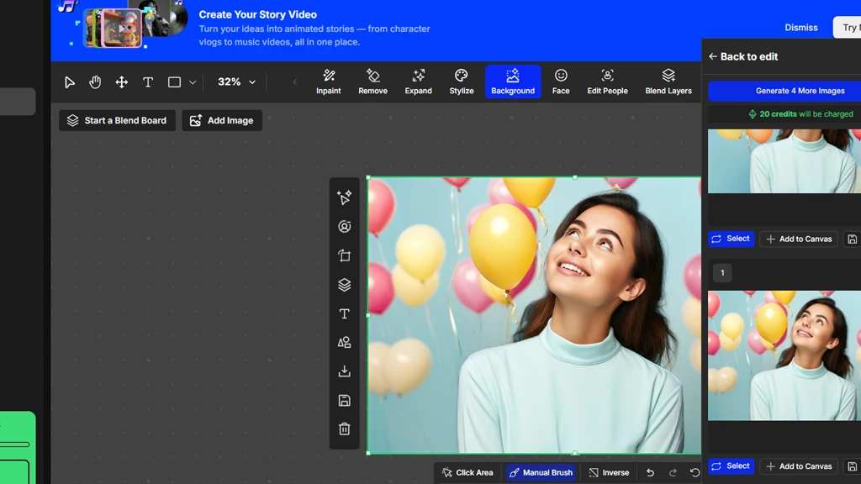Go Back to edit

tap(743, 56)
